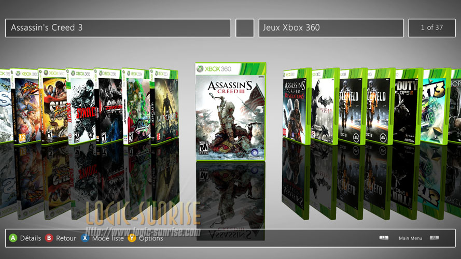The height and width of the screenshot is (259, 461).
Task: Click the Jeux Xbox 360 category field
Action: coord(331,28)
